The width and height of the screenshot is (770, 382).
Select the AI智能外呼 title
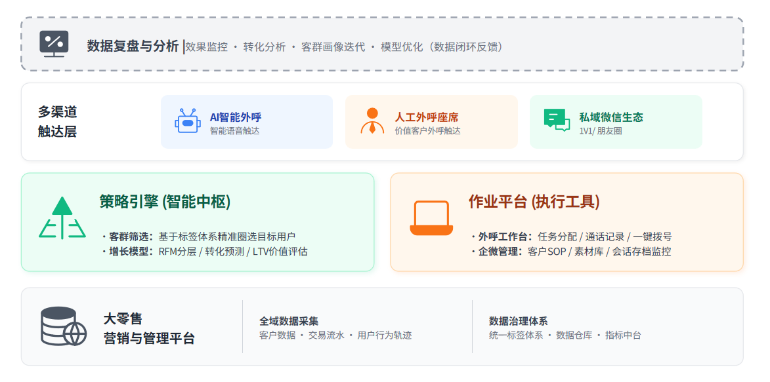236,117
